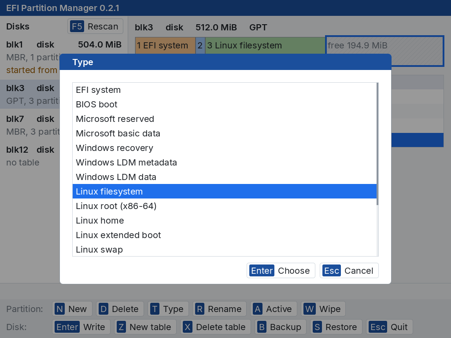Choose Windows recovery from the list
The image size is (451, 338).
pos(224,148)
